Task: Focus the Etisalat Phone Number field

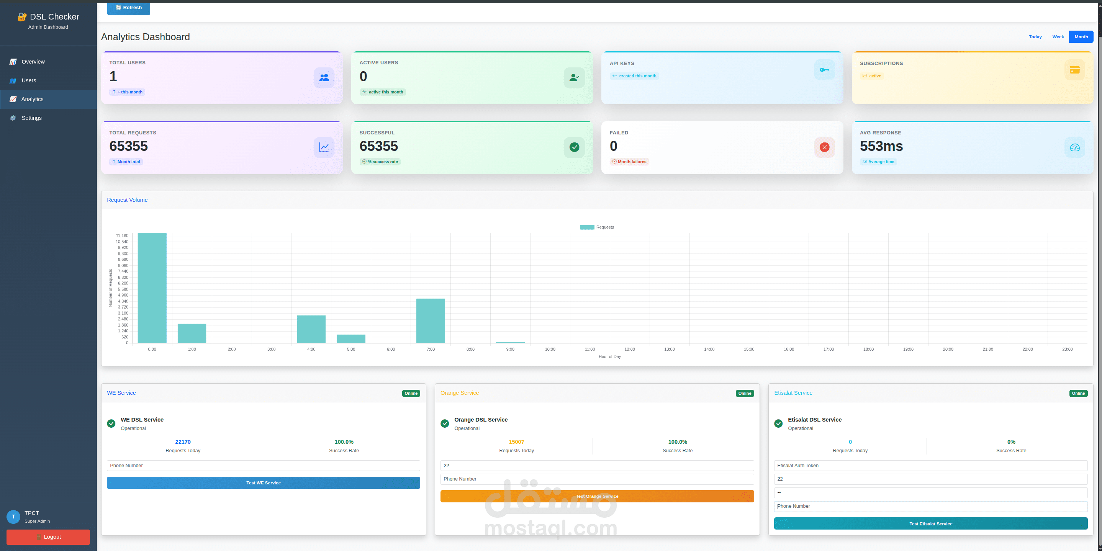Action: 931,506
